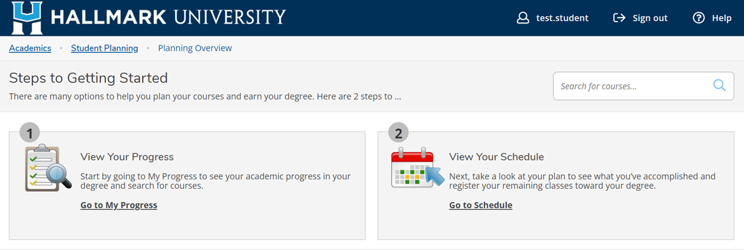Click the step 2 number badge

pyautogui.click(x=399, y=133)
